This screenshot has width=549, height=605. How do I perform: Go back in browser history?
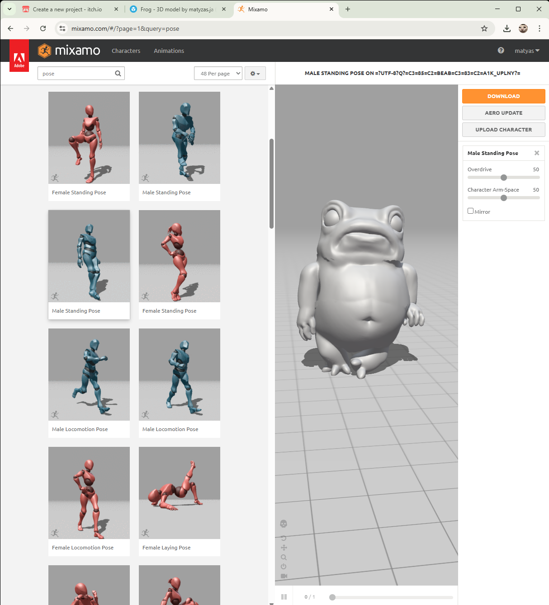10,28
